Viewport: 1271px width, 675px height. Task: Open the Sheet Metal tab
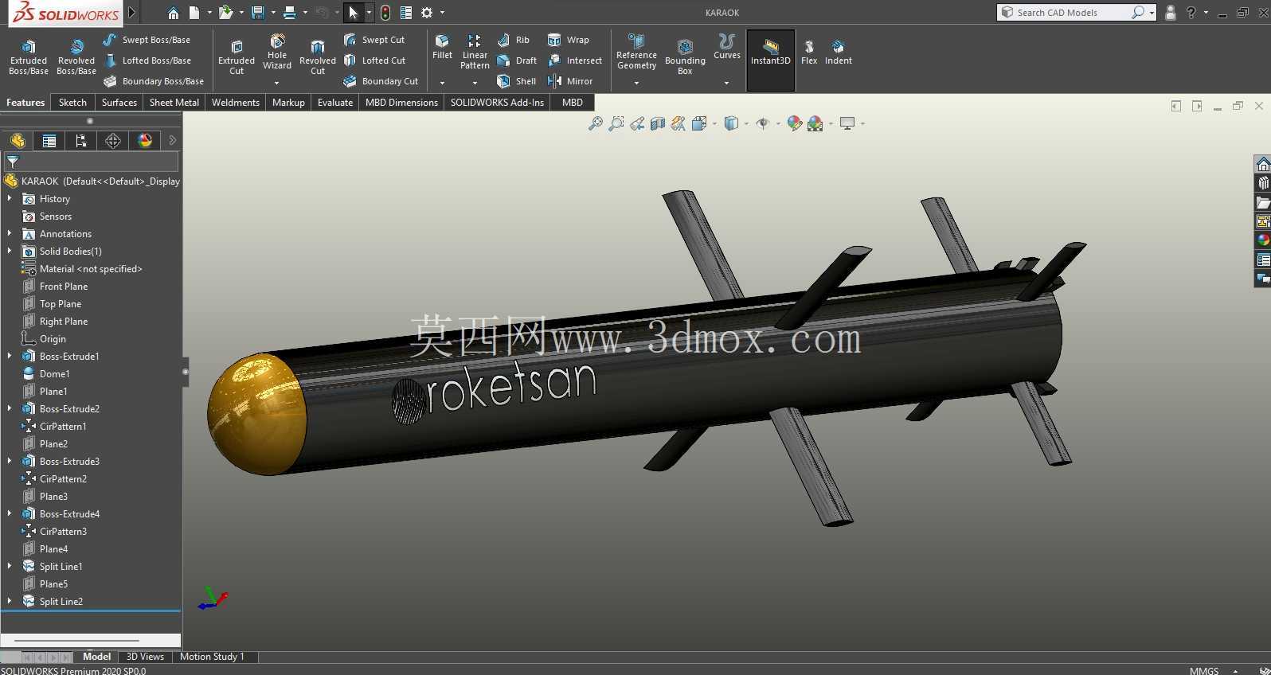click(174, 103)
